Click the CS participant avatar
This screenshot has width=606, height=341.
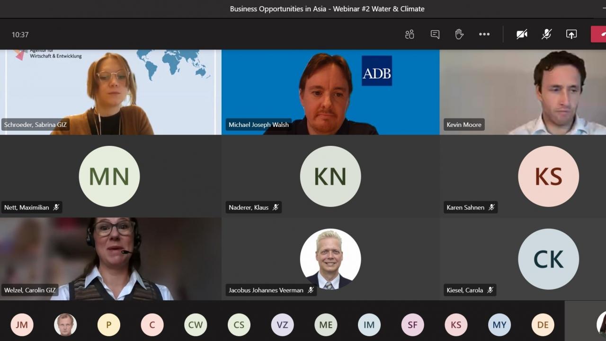click(239, 325)
